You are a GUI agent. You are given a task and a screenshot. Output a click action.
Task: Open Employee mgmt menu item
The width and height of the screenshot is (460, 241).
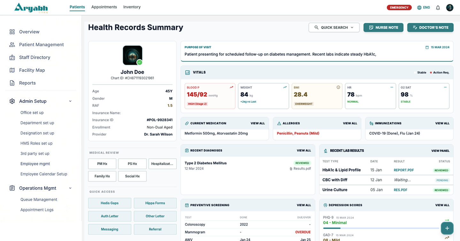pyautogui.click(x=35, y=164)
